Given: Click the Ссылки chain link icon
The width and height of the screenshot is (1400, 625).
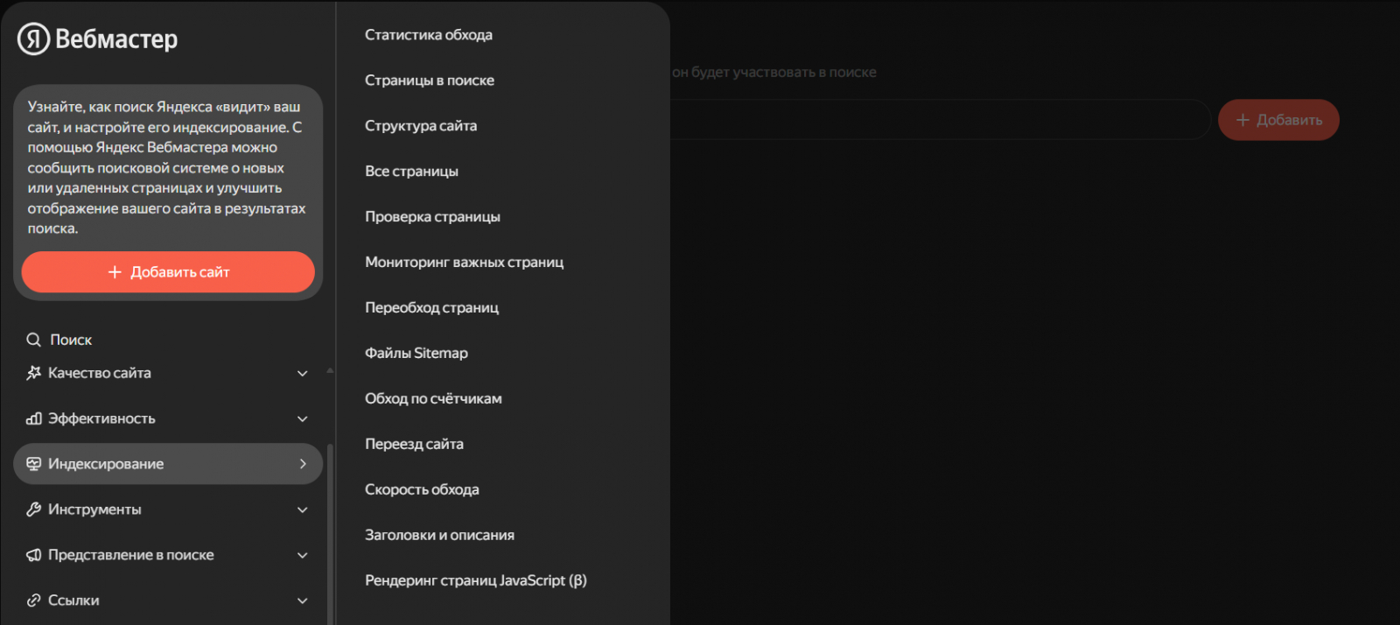Looking at the screenshot, I should (x=34, y=600).
